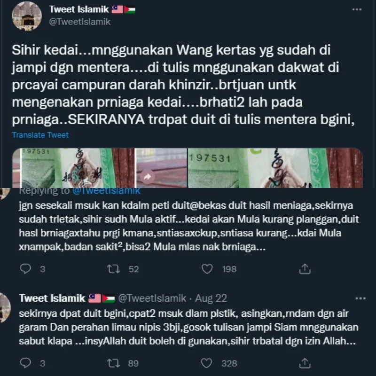Open Tweet Islamik name on Aug 22 tweet
The height and width of the screenshot is (376, 376).
pos(52,298)
